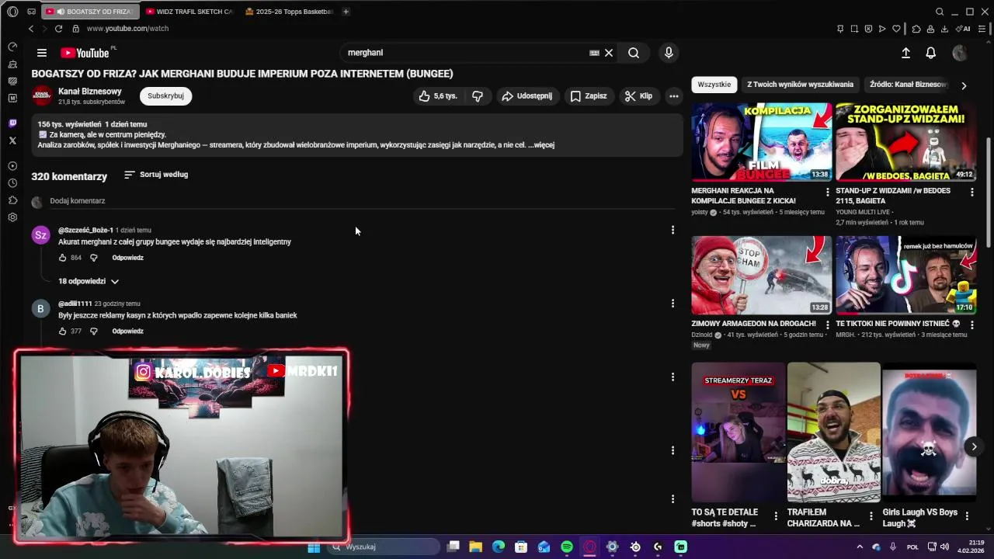Screen dimensions: 994x559
Task: Open the Kanał Biznesowy channel name link
Action: click(90, 92)
